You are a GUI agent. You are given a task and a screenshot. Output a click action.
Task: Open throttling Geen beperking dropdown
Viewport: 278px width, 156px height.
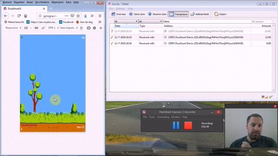point(69,28)
